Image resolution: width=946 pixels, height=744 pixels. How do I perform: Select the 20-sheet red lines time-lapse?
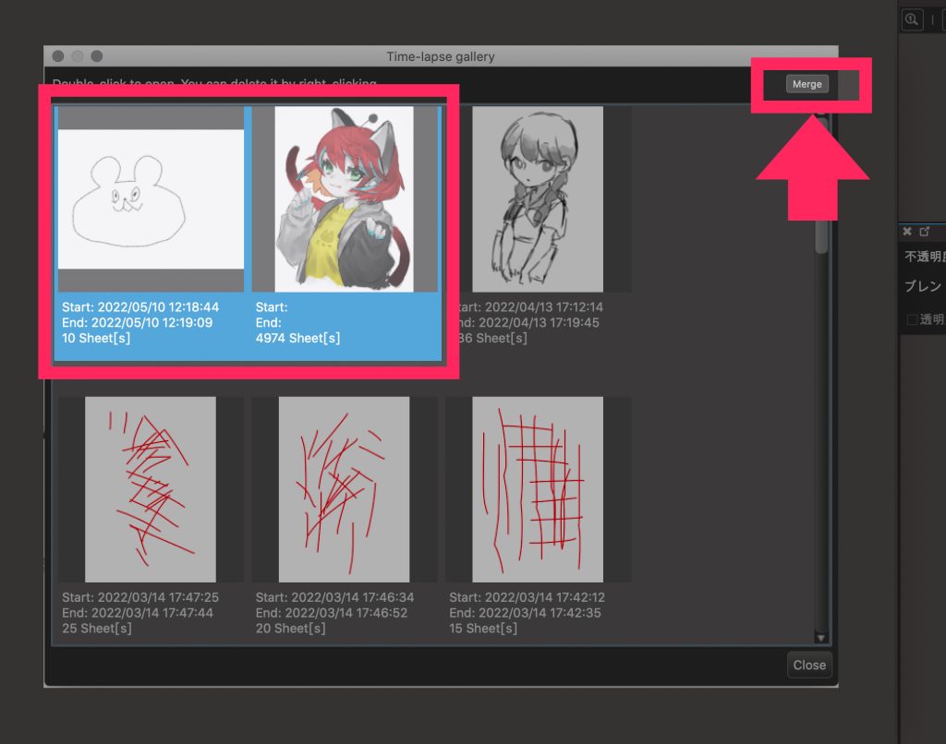click(344, 487)
